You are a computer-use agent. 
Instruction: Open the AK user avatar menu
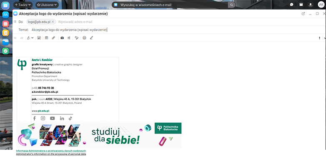(x=321, y=5)
